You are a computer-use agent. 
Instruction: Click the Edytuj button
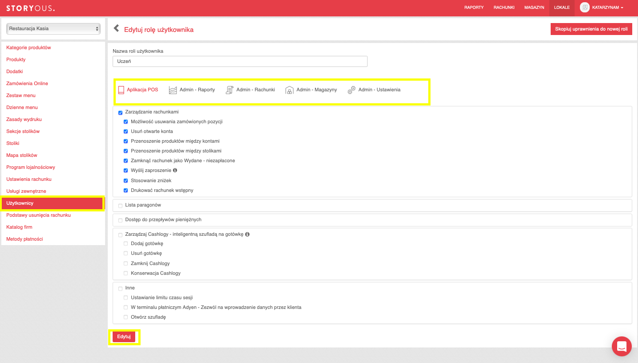coord(124,337)
